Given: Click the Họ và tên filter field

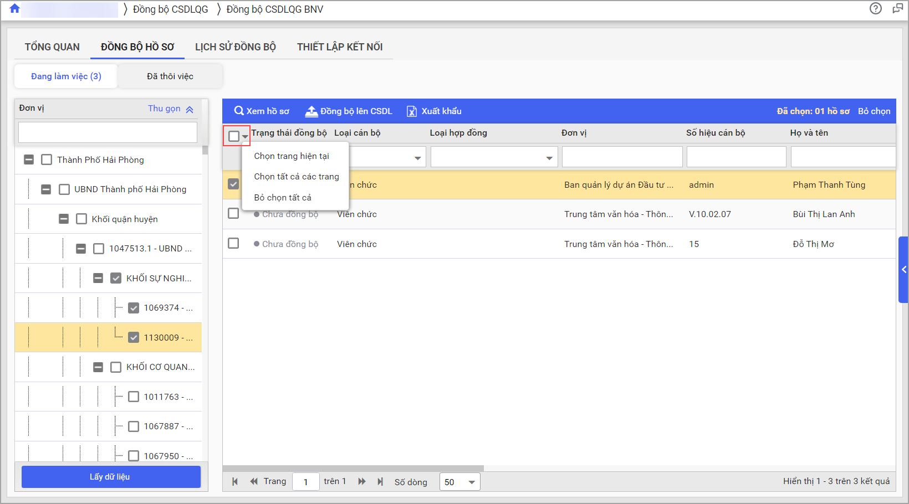Looking at the screenshot, I should (843, 157).
